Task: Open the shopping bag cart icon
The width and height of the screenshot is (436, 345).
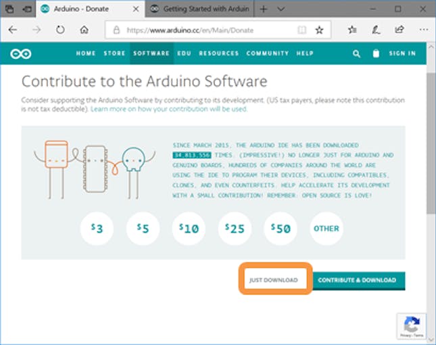Action: [376, 53]
